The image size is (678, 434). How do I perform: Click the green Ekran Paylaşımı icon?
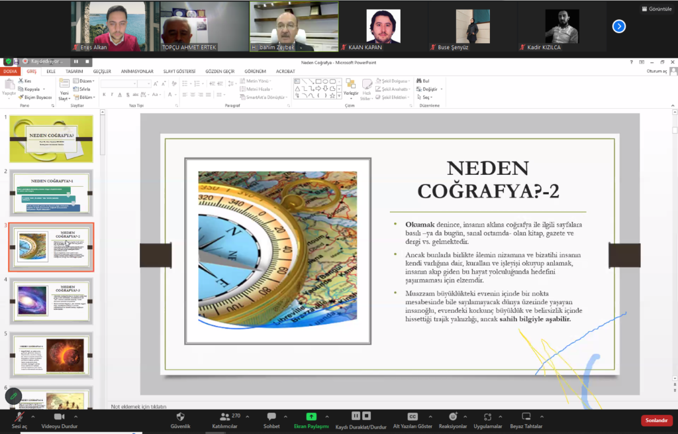311,417
